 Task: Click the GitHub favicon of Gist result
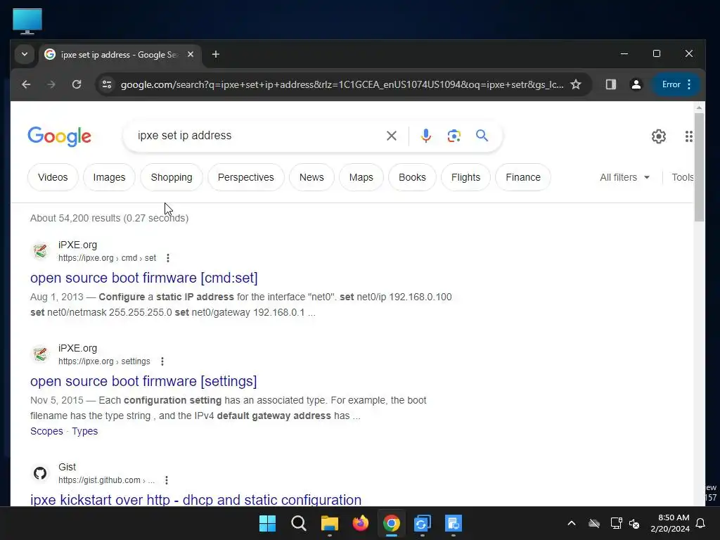click(x=40, y=473)
